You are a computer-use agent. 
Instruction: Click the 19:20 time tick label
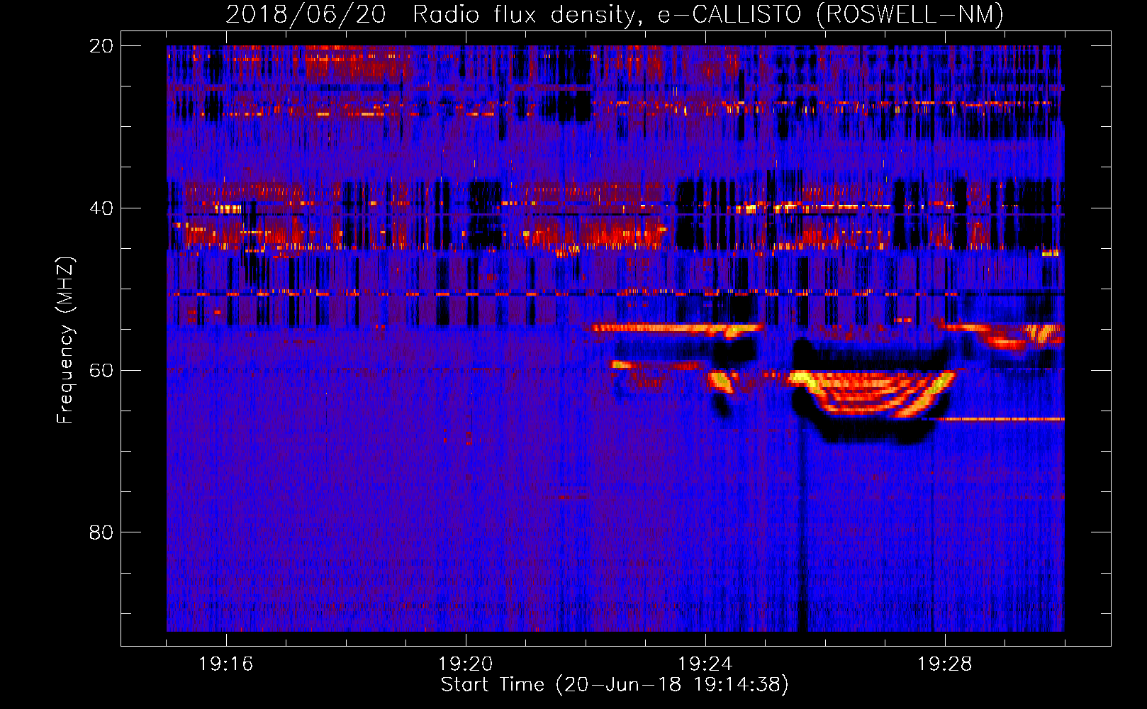point(466,664)
